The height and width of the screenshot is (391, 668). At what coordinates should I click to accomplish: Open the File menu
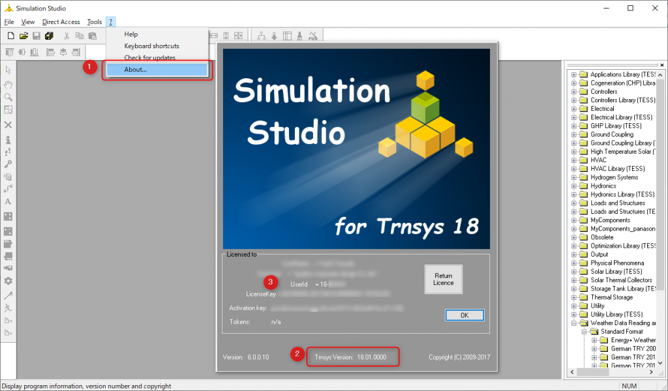click(x=10, y=22)
